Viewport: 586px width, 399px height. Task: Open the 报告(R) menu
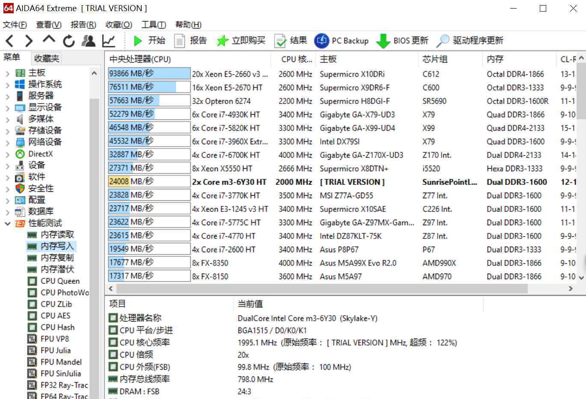tap(83, 25)
